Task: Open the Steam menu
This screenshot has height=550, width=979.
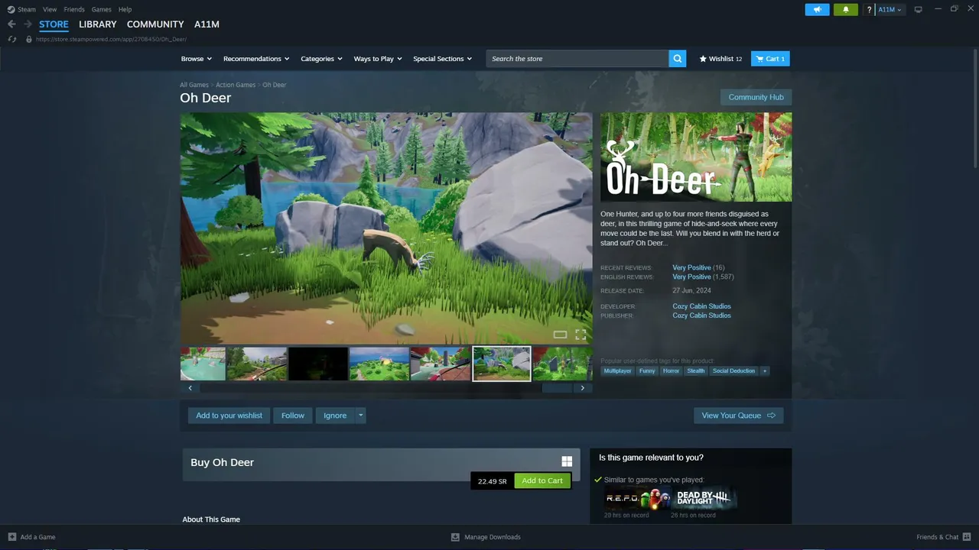Action: tap(27, 9)
